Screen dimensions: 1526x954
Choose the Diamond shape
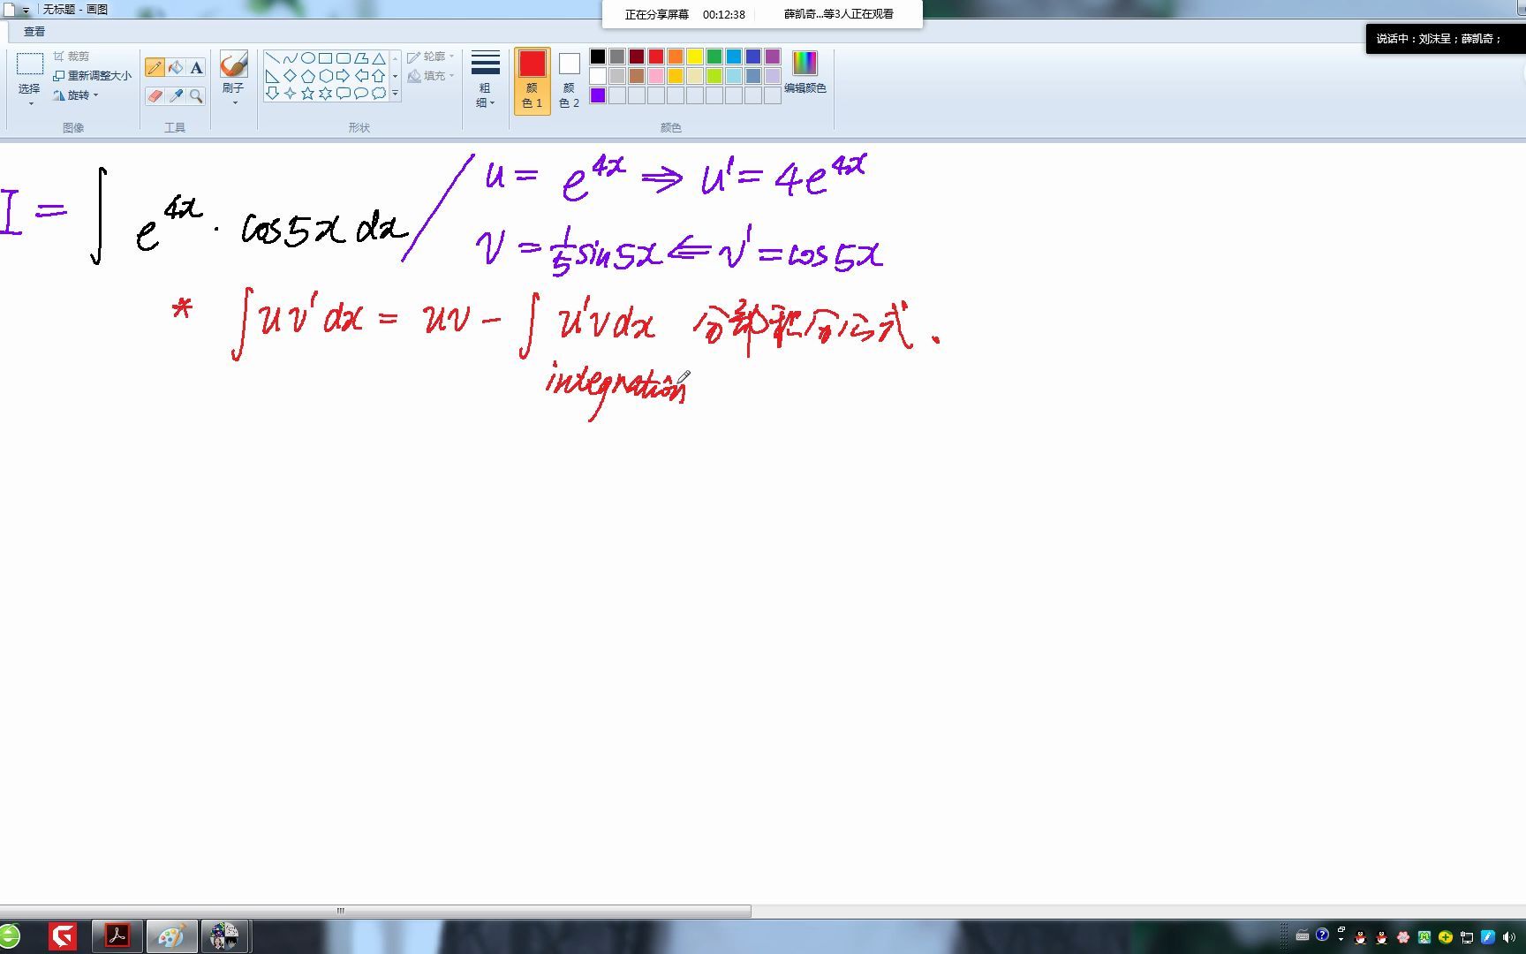pos(290,76)
